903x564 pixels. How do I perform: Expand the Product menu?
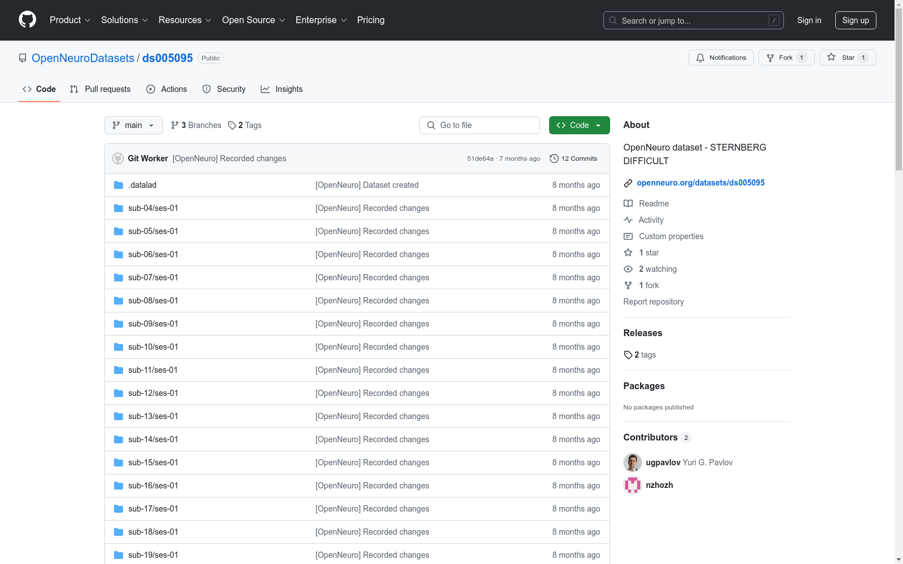(x=70, y=20)
